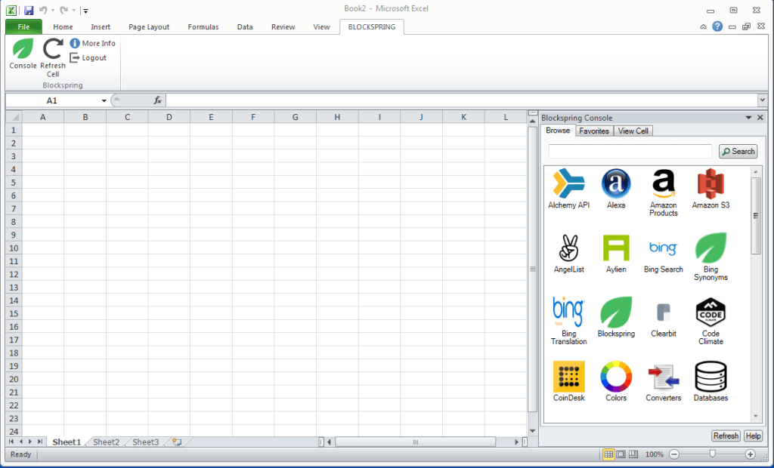The width and height of the screenshot is (774, 468).
Task: Open the Blockspring Console ribbon button
Action: (23, 54)
